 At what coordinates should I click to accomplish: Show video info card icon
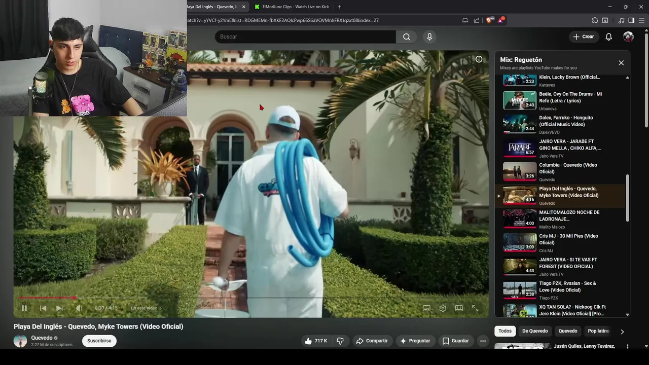click(479, 59)
